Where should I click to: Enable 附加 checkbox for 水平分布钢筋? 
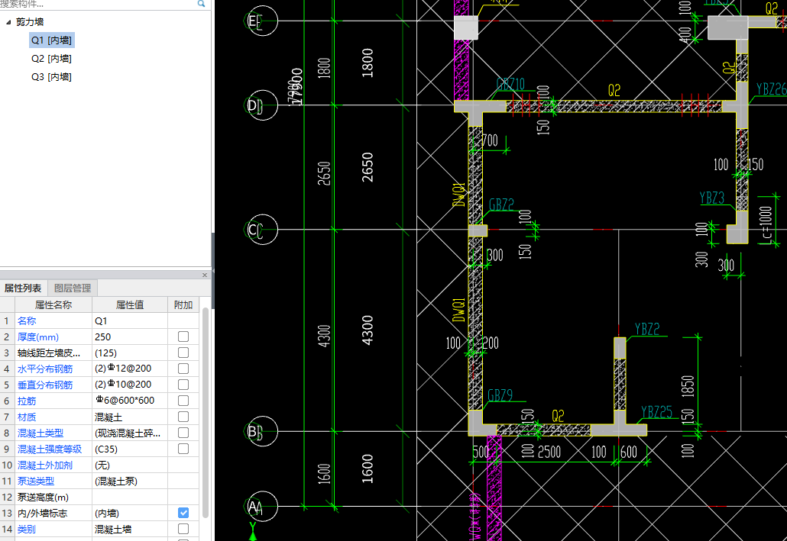(x=183, y=369)
